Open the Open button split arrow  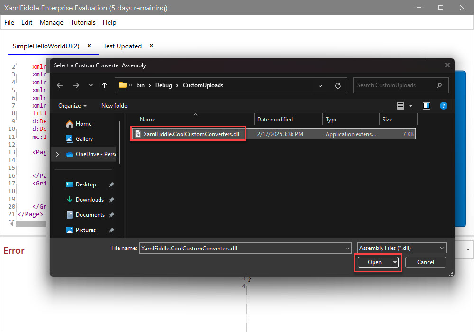[395, 262]
